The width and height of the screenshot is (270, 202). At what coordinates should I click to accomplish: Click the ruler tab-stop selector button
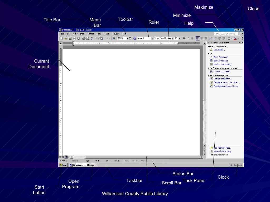coord(61,43)
